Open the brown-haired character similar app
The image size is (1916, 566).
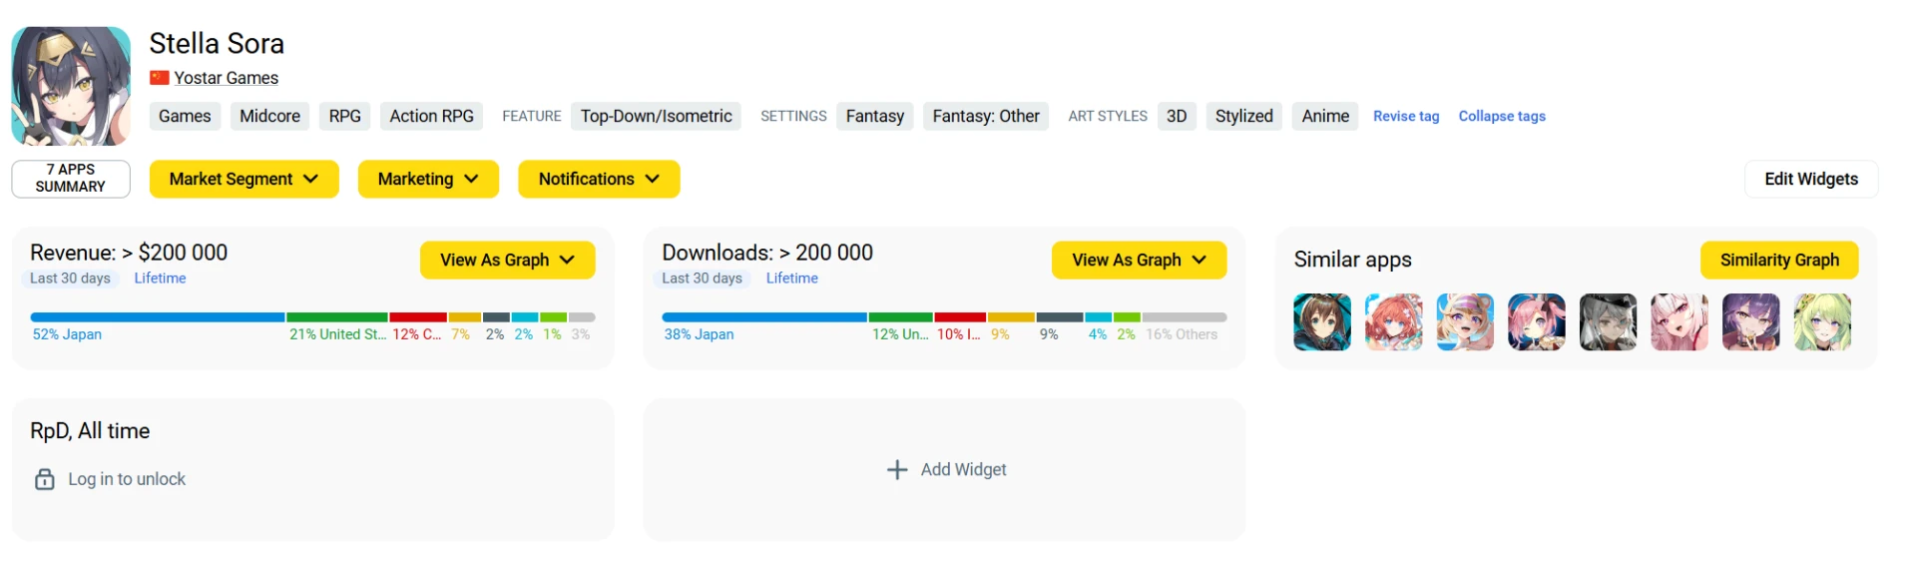point(1321,322)
